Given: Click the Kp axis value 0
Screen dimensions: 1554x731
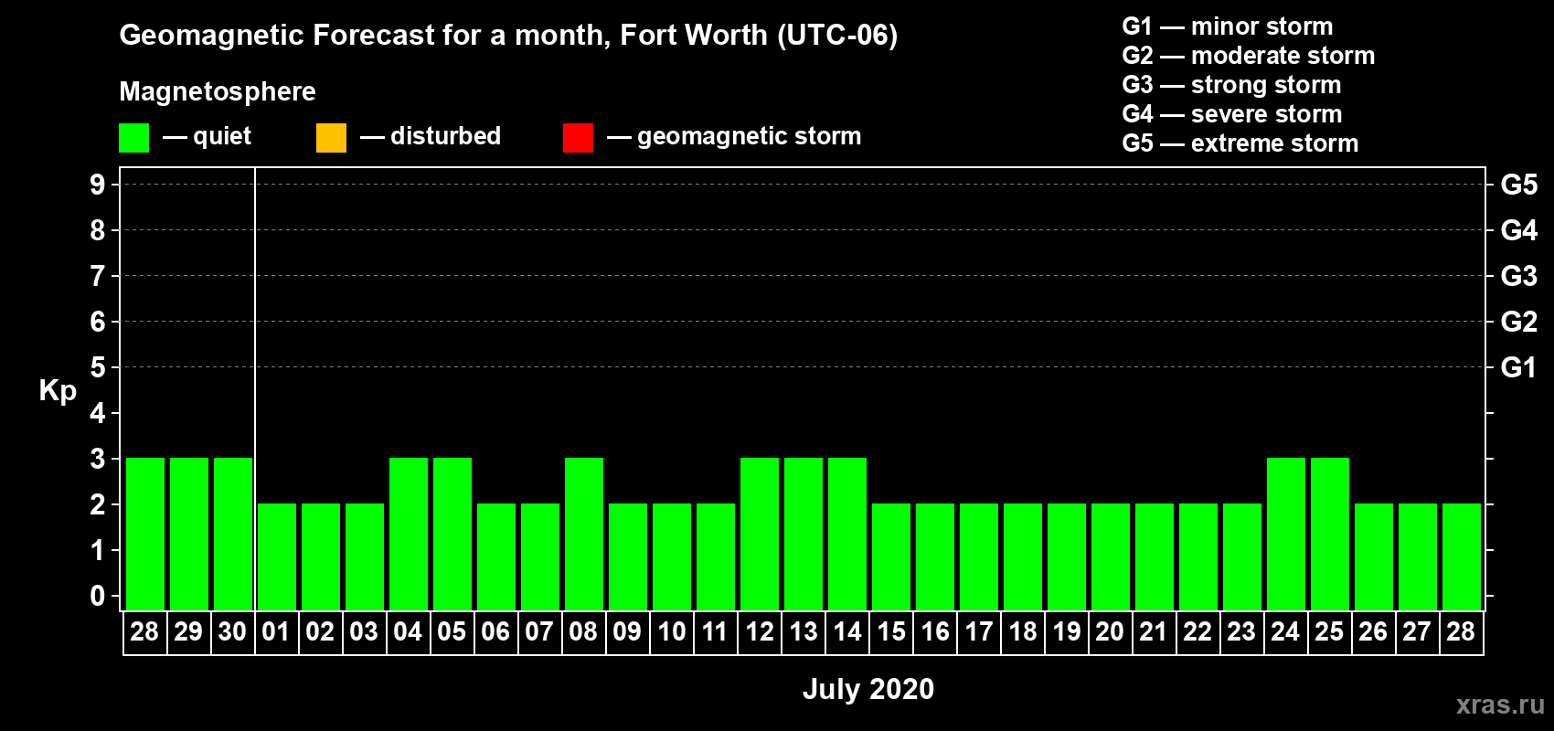Looking at the screenshot, I should click(x=98, y=596).
